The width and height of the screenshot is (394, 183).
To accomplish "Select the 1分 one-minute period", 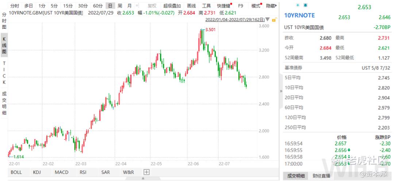I will click(x=42, y=6).
